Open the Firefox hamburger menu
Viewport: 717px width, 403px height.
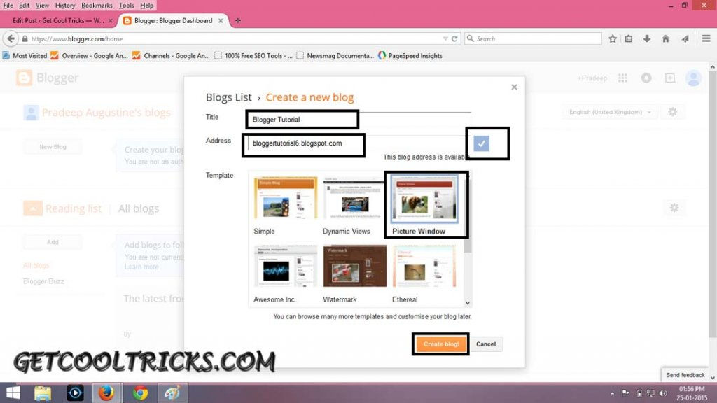[x=706, y=39]
